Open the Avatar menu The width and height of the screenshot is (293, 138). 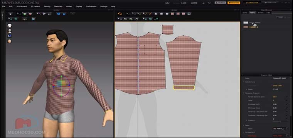coord(69,6)
